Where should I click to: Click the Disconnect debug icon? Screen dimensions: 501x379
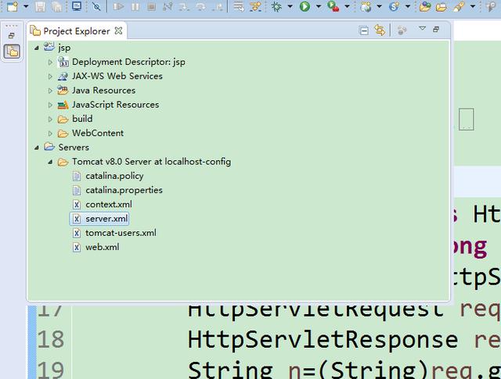tap(168, 6)
